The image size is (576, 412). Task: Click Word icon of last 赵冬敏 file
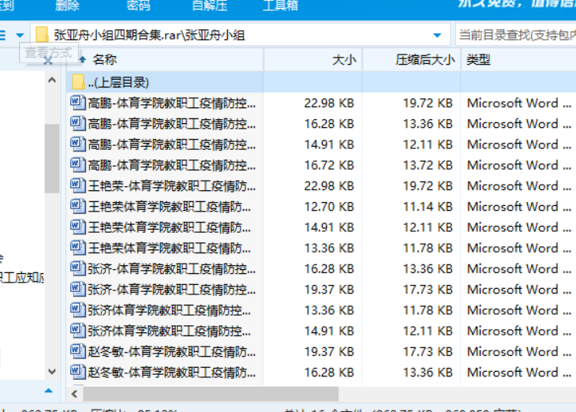click(77, 372)
